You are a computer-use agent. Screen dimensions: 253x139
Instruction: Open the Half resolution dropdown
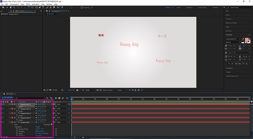[x=90, y=90]
